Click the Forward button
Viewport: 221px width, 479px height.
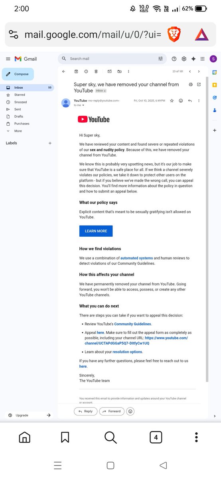(112, 411)
